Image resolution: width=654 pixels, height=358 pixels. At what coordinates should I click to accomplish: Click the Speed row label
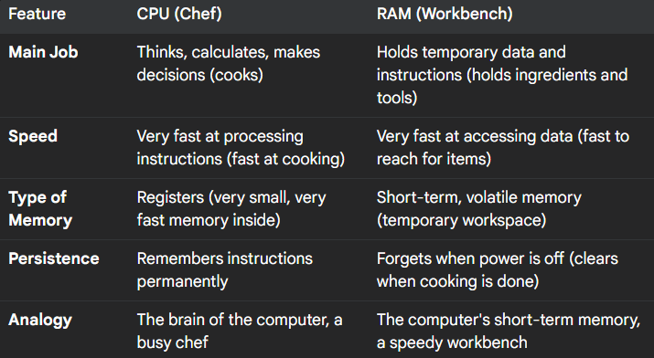tap(33, 137)
